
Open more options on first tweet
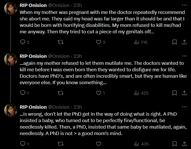pyautogui.click(x=184, y=5)
